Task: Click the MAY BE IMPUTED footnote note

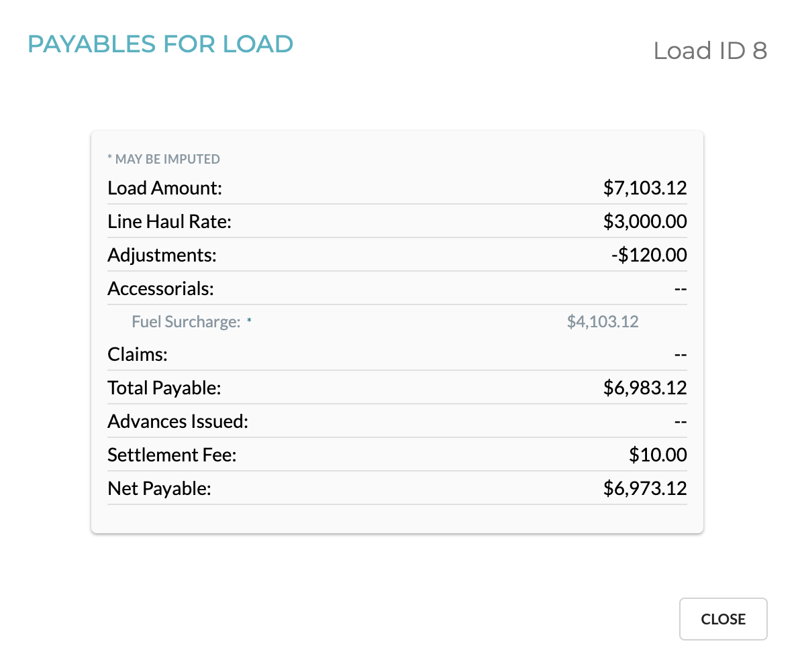Action: pyautogui.click(x=164, y=159)
